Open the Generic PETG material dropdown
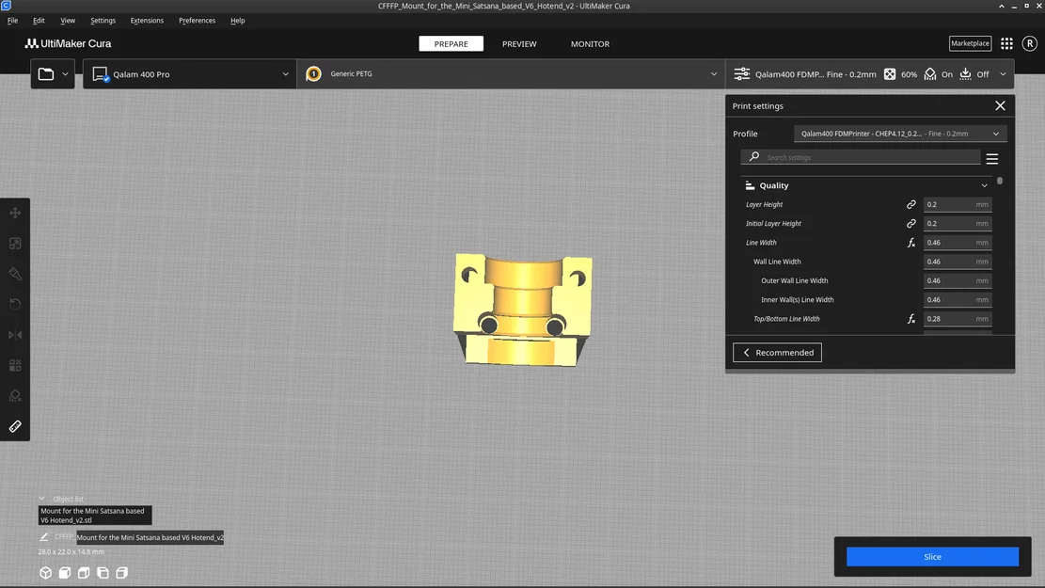 [x=511, y=74]
